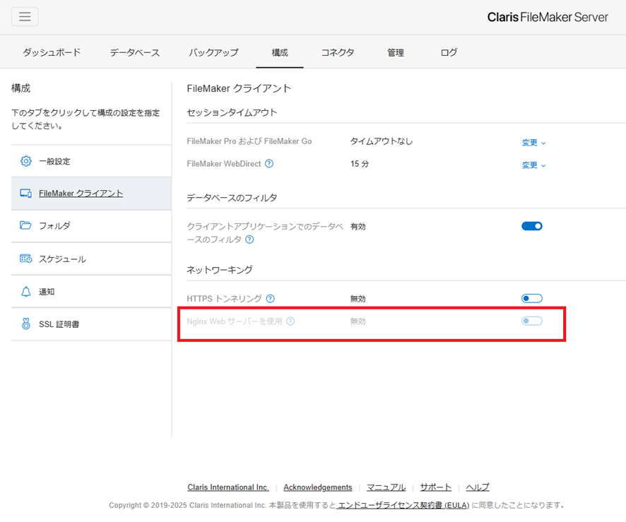Open help for データベースのフィルタ setting
Image resolution: width=626 pixels, height=522 pixels.
coord(249,239)
